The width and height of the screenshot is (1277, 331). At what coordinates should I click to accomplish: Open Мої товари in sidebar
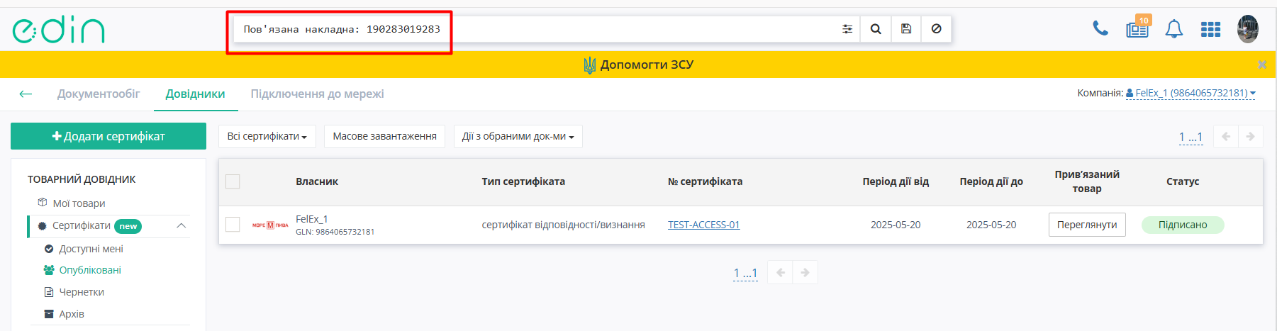(79, 203)
